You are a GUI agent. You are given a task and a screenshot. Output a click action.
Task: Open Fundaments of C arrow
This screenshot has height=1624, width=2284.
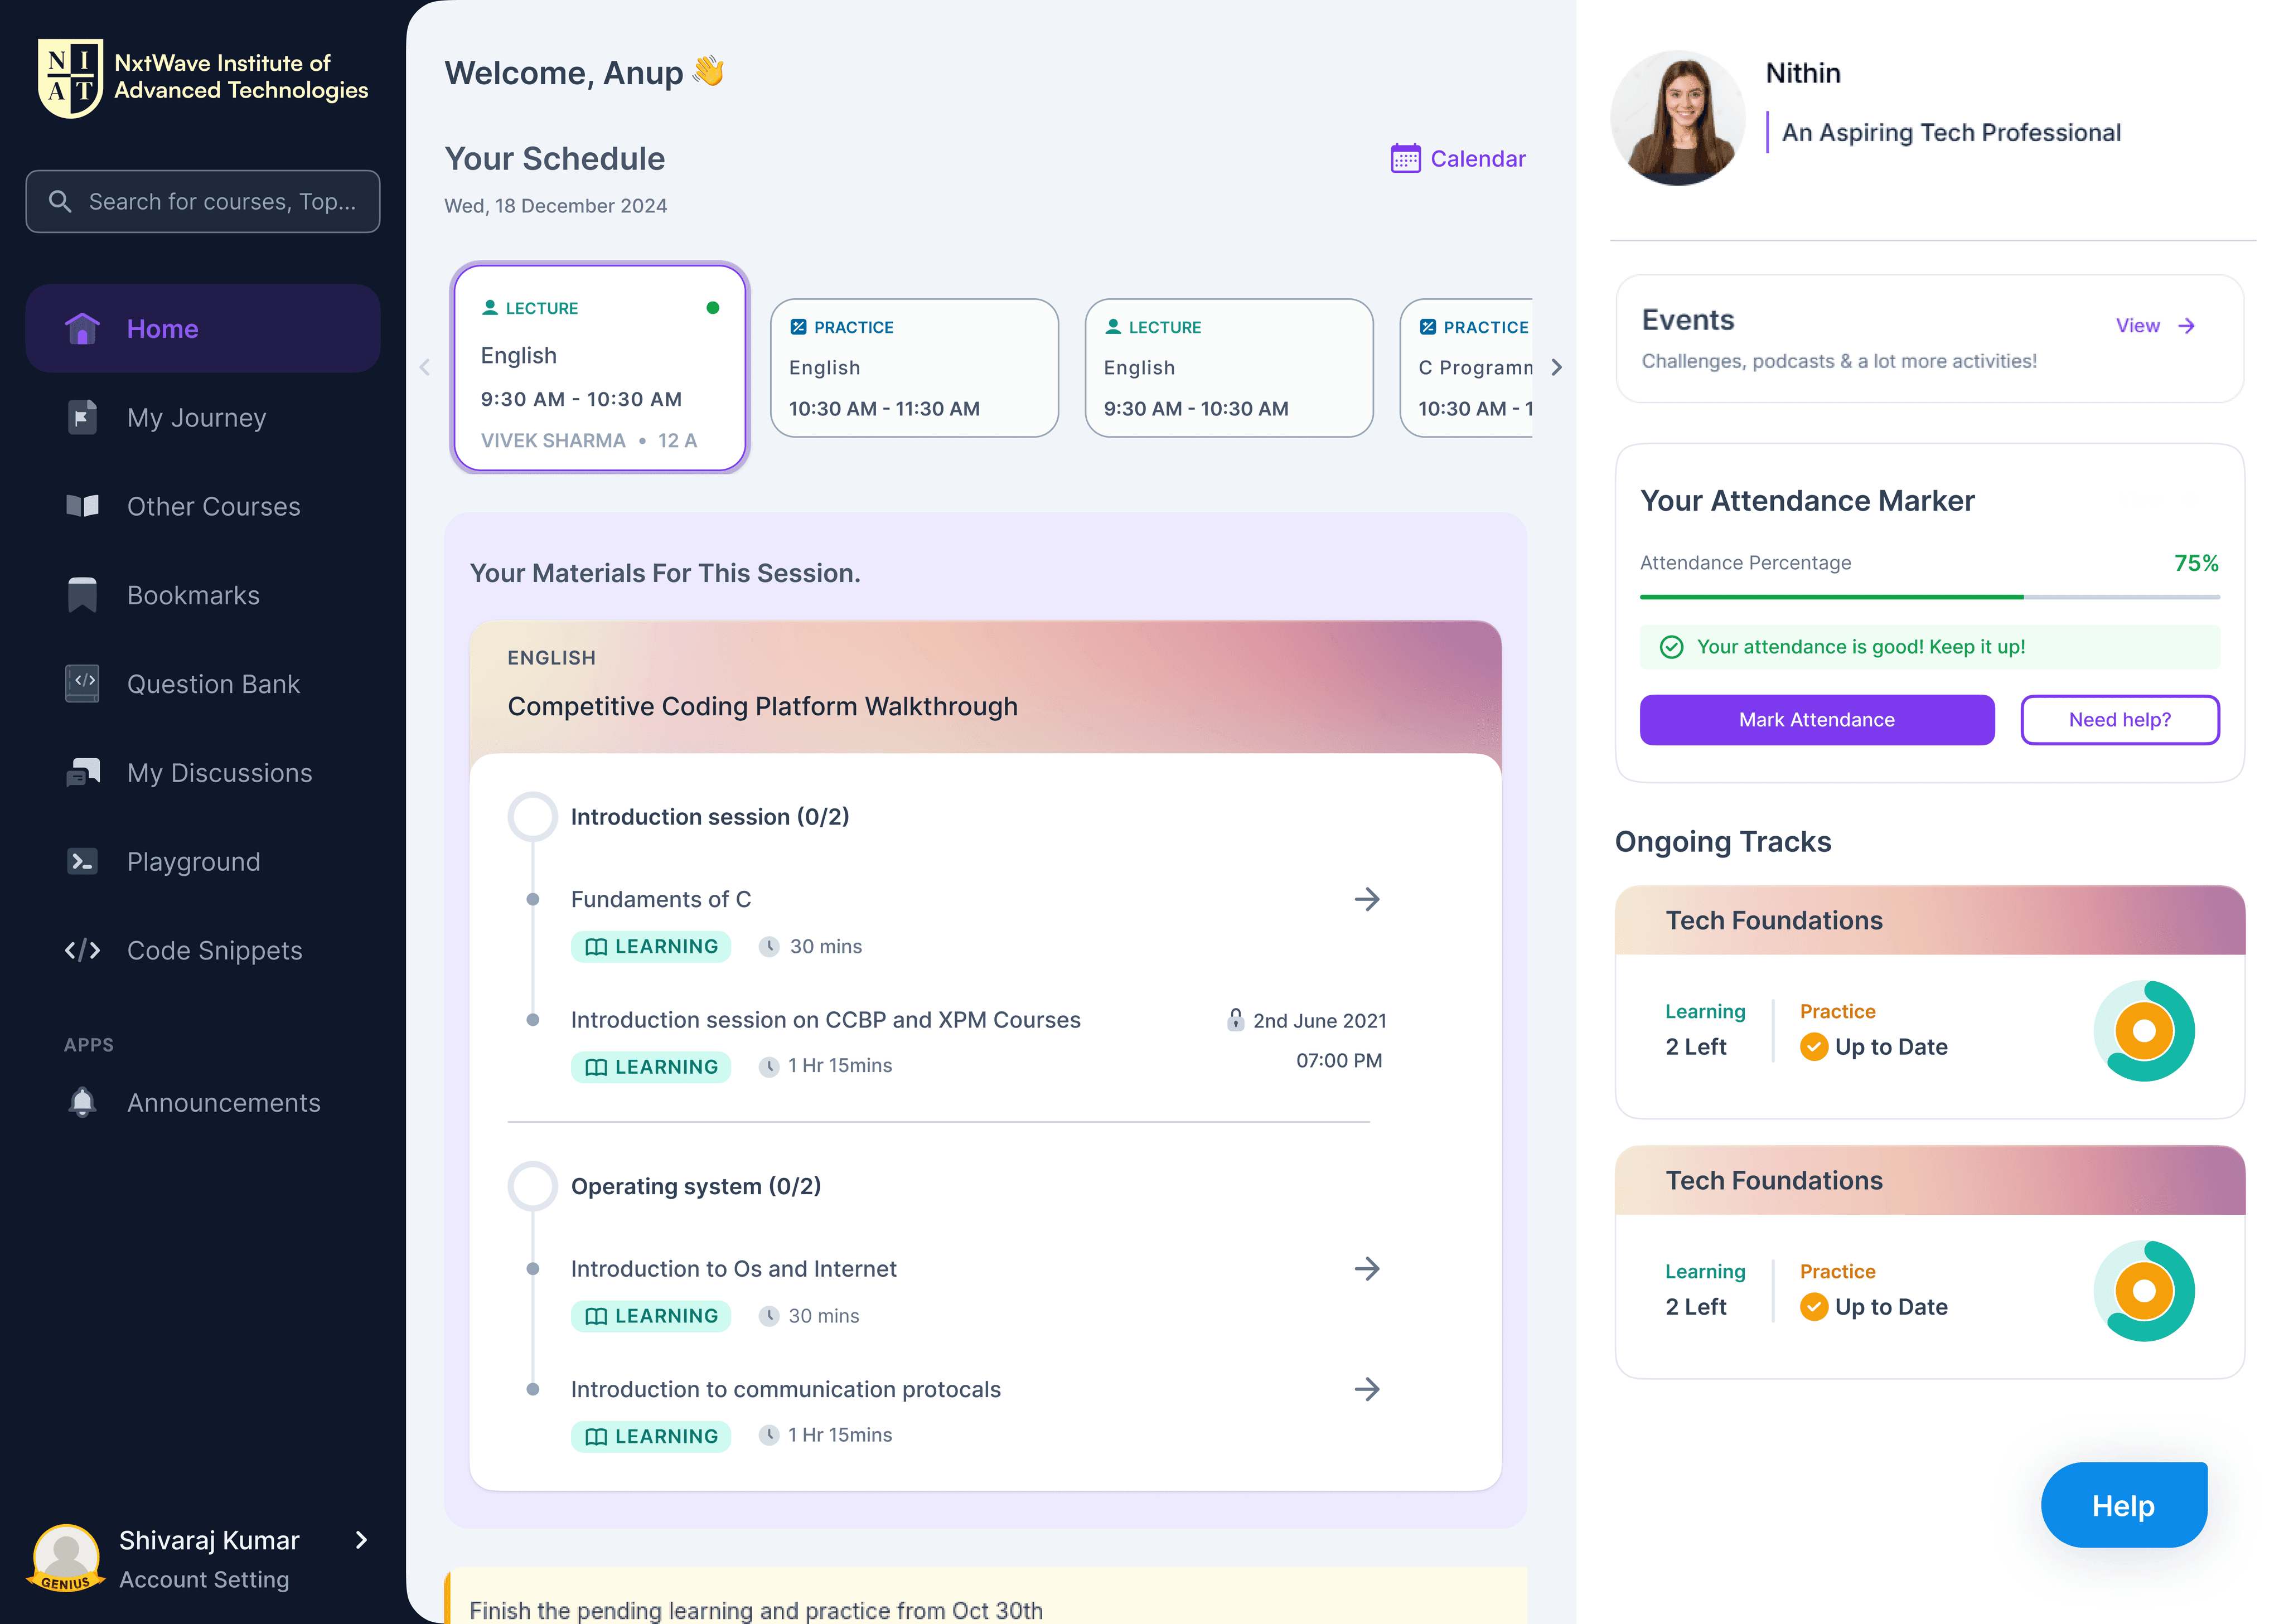[1366, 899]
